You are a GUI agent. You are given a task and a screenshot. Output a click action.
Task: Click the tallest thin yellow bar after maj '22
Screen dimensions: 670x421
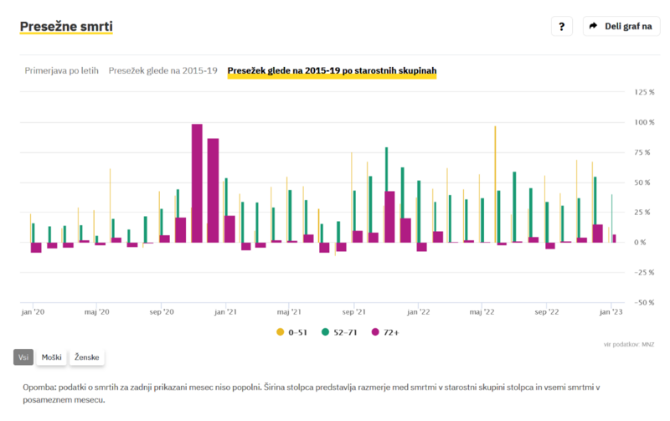point(495,184)
